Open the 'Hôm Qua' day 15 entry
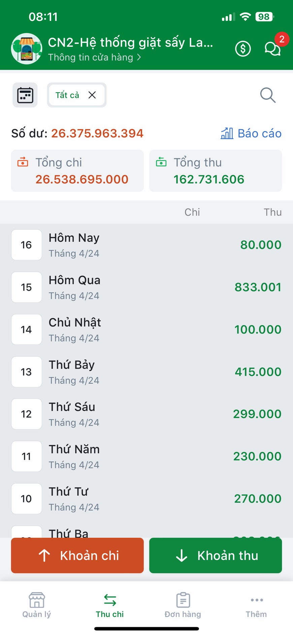This screenshot has height=636, width=293. click(x=146, y=287)
